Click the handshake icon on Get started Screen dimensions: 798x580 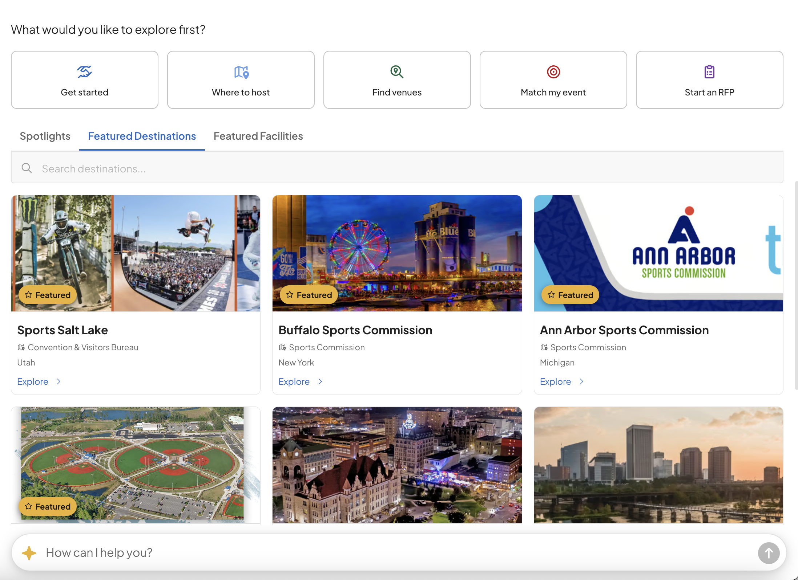point(84,72)
